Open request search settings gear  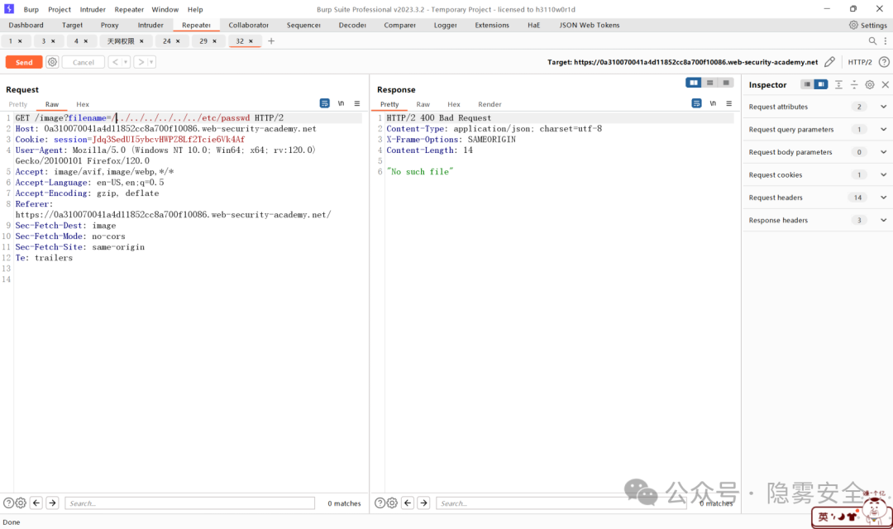21,503
